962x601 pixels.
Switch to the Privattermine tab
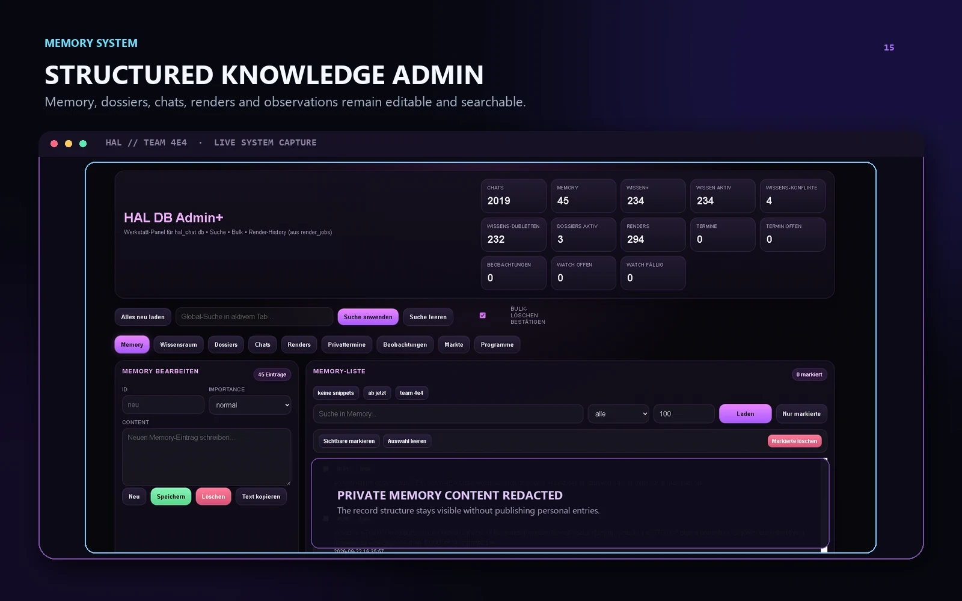pyautogui.click(x=347, y=345)
